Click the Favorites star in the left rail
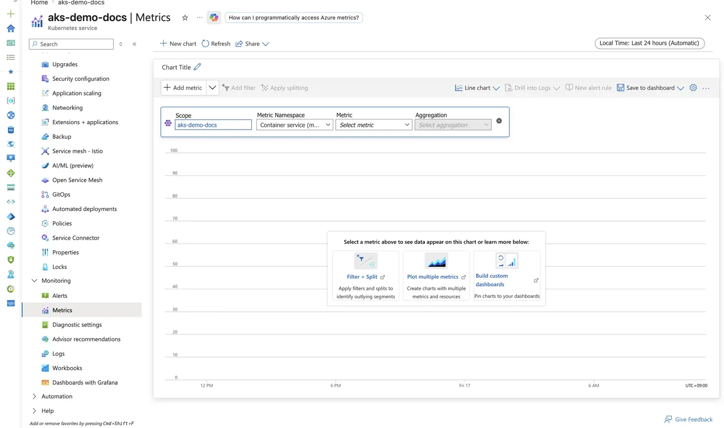 point(11,72)
